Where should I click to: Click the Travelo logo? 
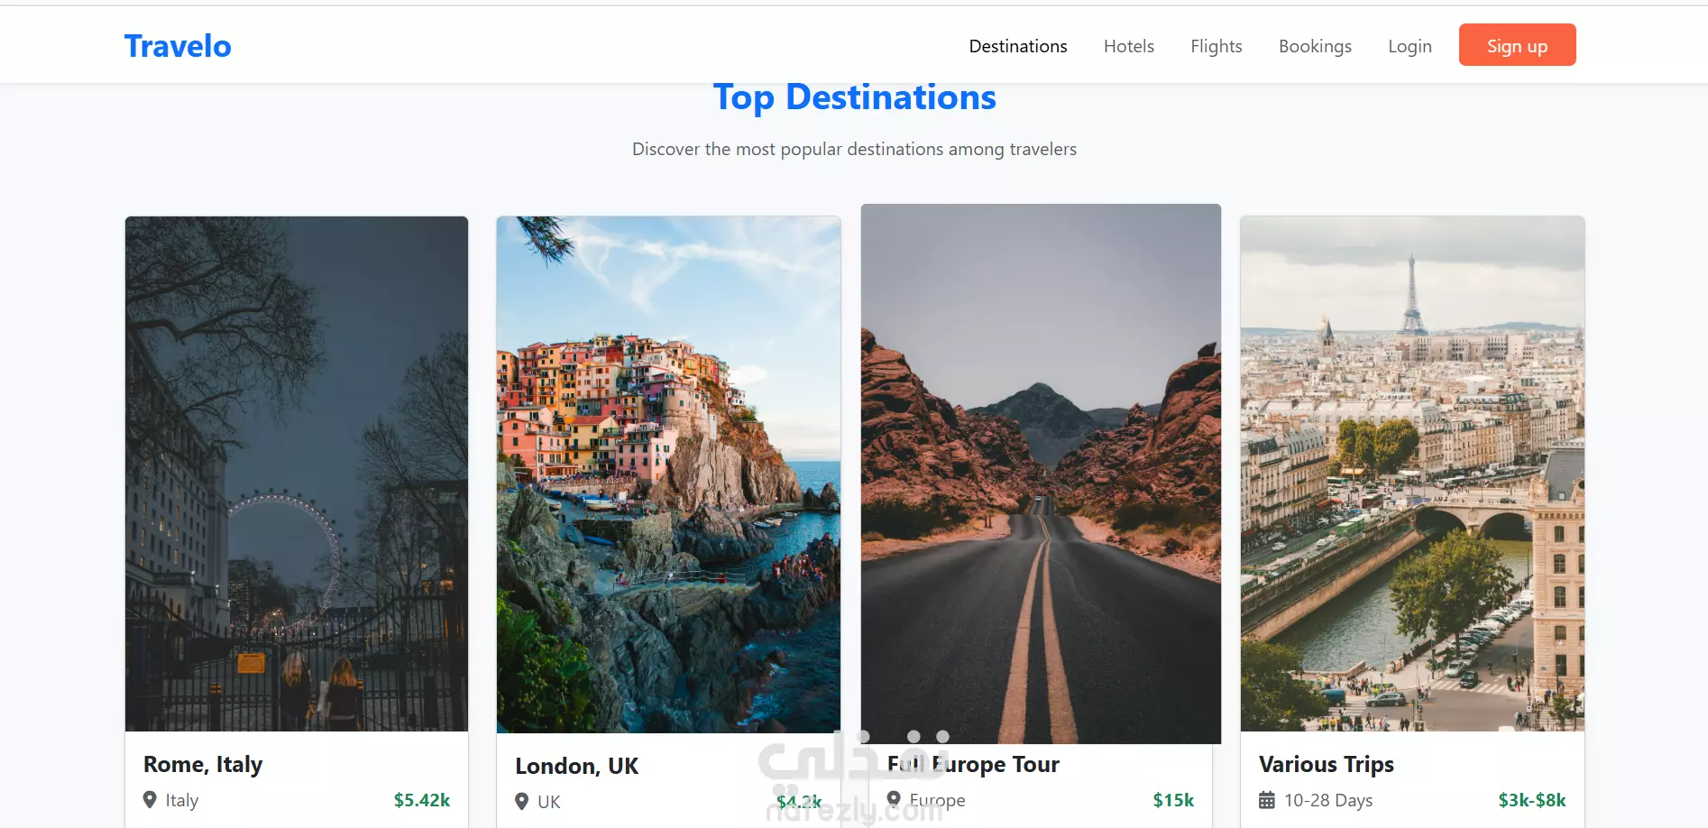(x=178, y=45)
